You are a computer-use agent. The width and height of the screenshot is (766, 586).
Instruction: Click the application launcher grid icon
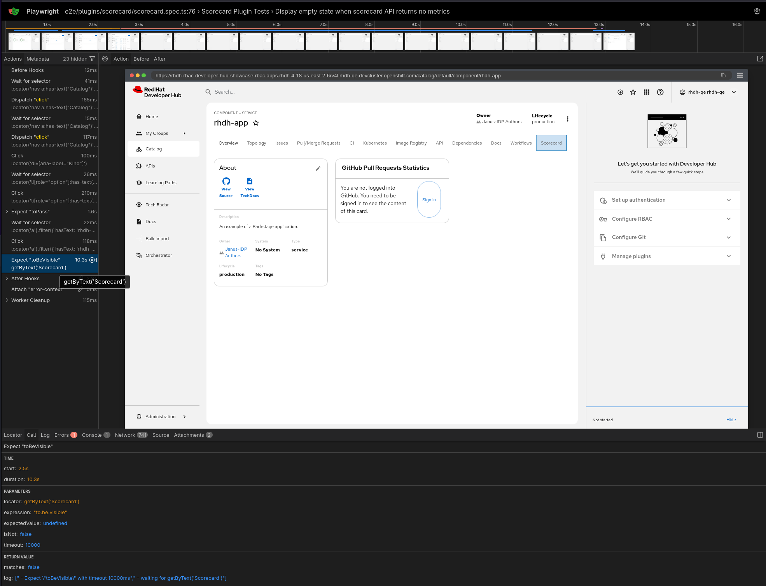(x=647, y=92)
